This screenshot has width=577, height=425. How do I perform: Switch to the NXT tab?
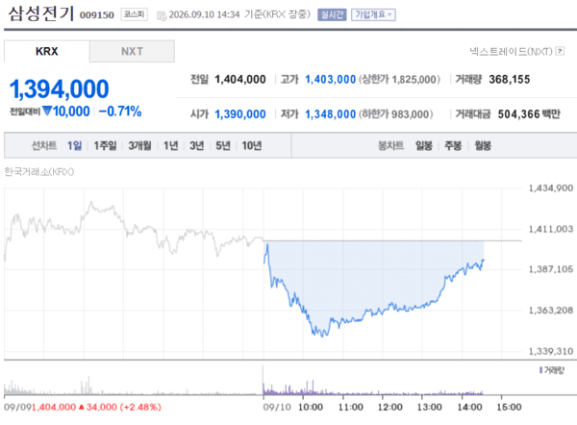click(132, 51)
